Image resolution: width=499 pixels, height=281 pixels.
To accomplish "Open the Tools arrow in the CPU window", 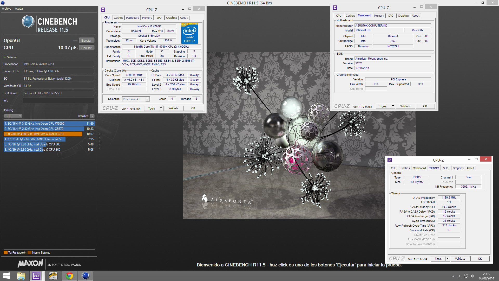I will pos(161,108).
